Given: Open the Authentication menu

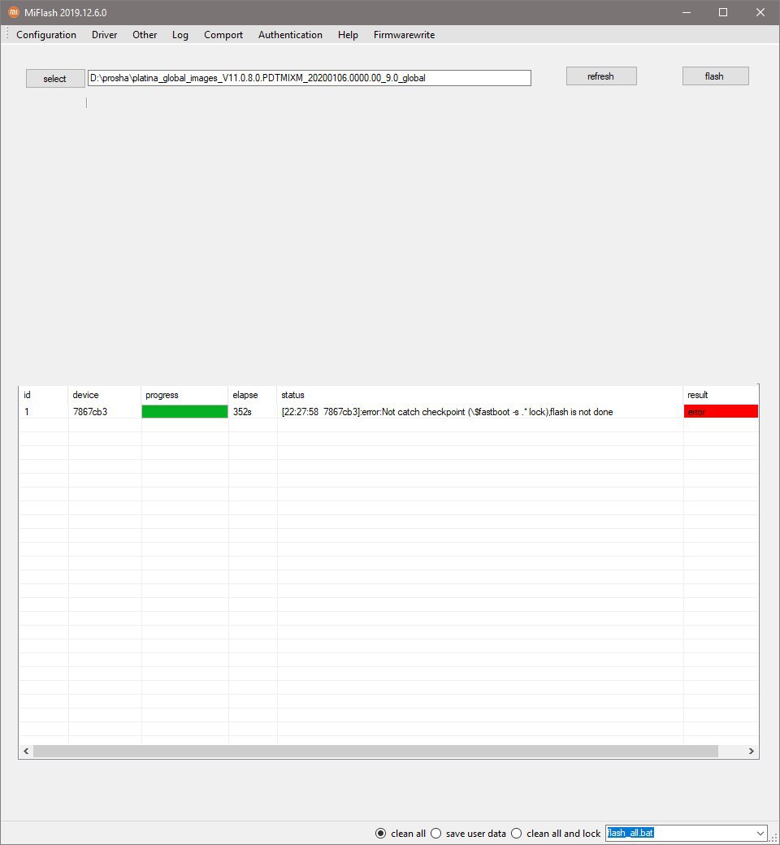Looking at the screenshot, I should click(290, 34).
